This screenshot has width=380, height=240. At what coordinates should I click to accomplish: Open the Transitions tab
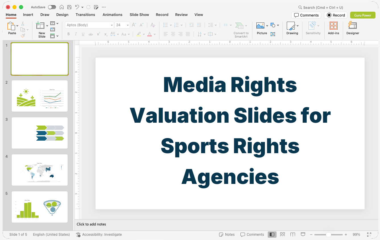click(85, 15)
